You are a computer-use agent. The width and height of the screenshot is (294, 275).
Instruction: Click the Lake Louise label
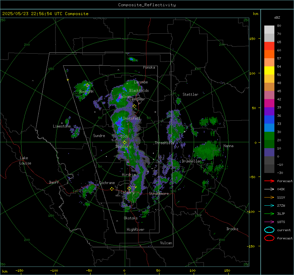(25, 161)
